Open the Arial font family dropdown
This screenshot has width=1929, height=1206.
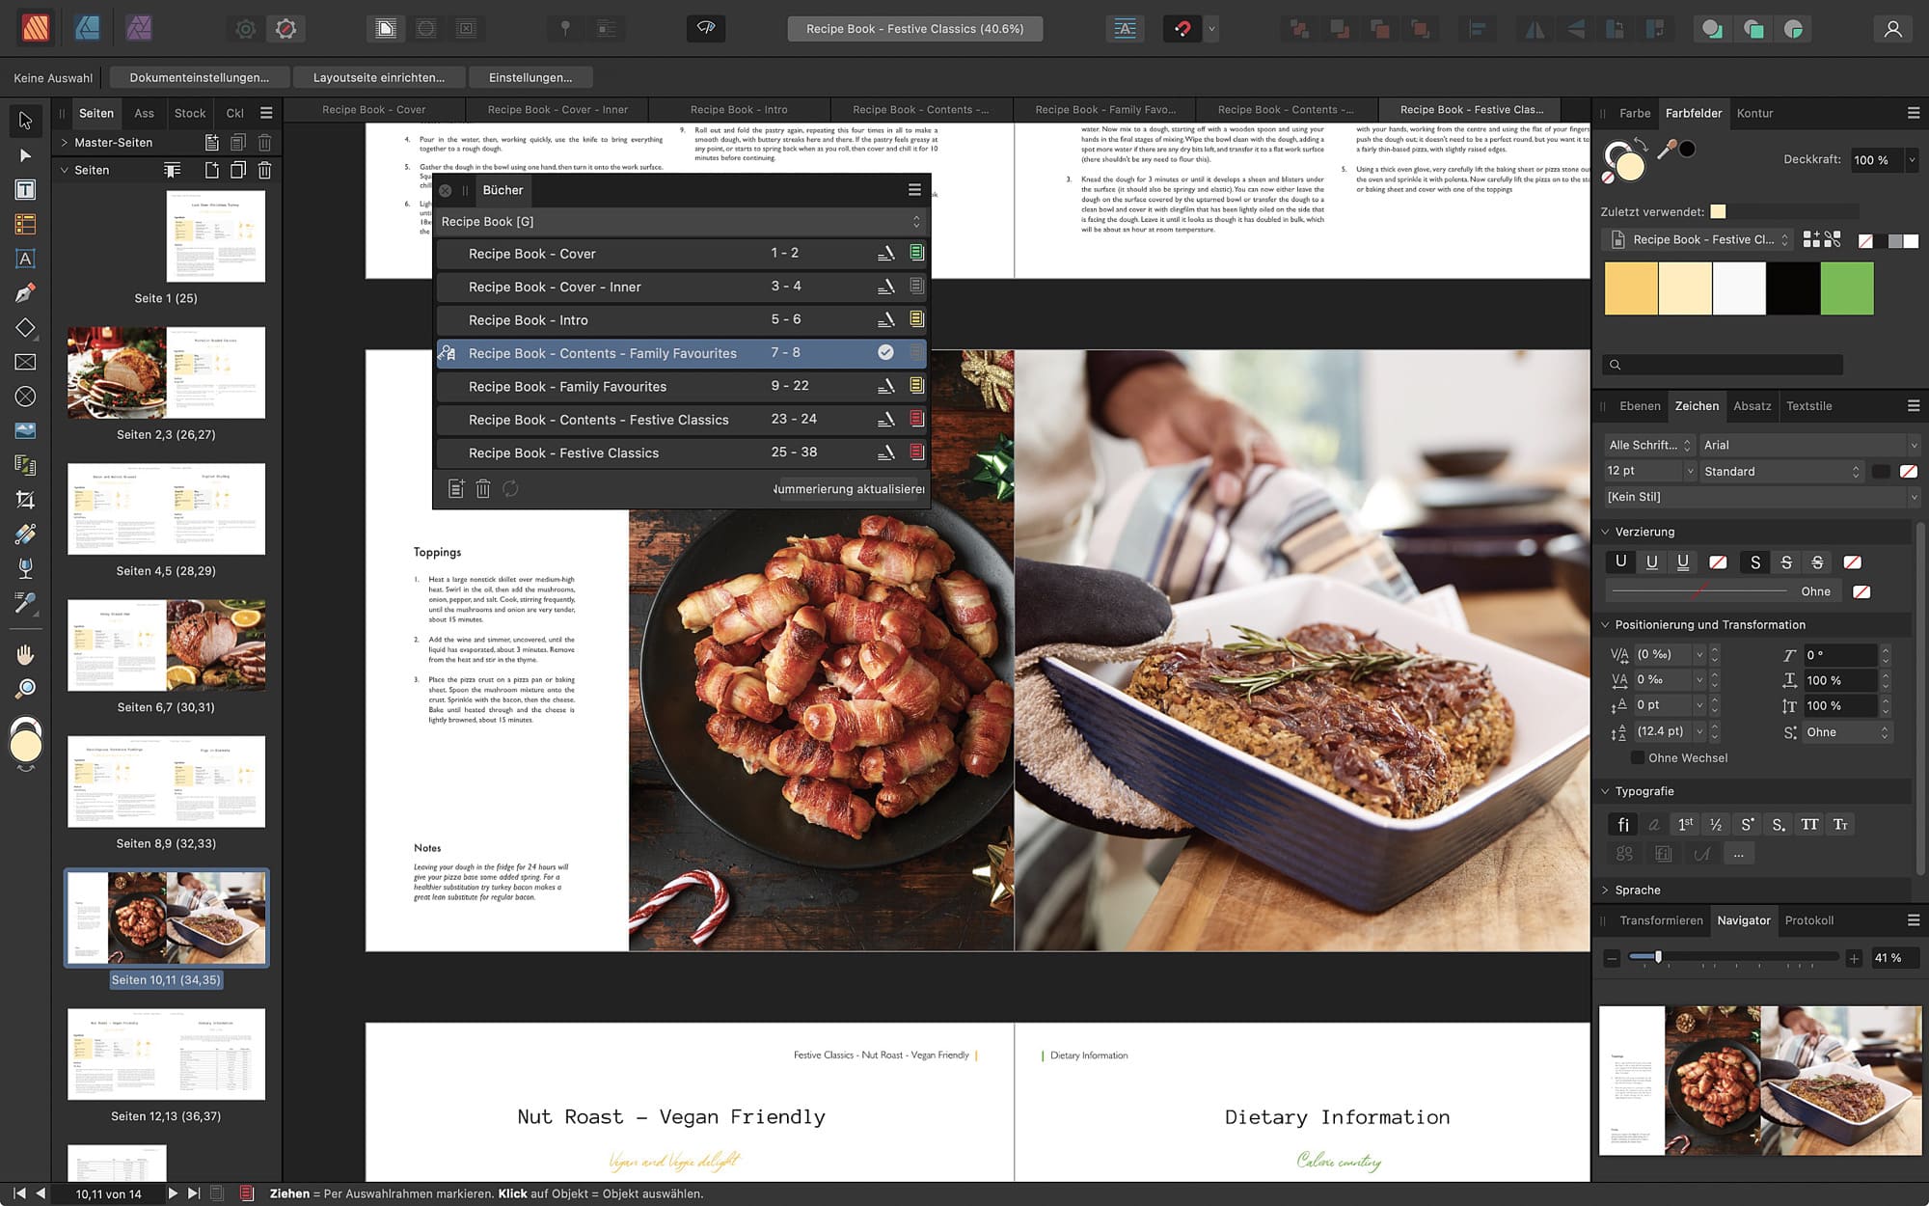tap(1809, 445)
